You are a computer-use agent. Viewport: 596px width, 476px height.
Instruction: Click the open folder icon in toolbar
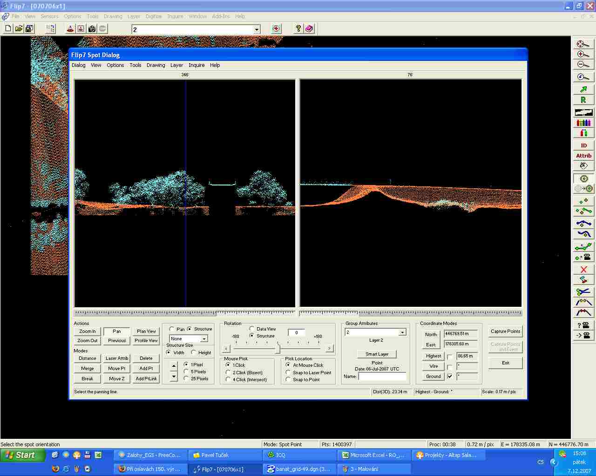pyautogui.click(x=19, y=29)
